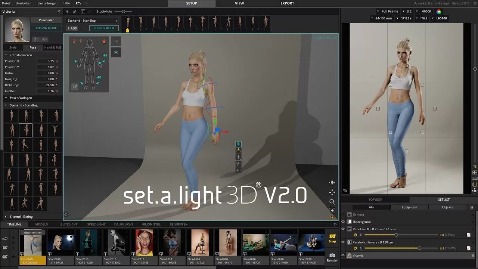Select the arrow pointer tool
Screen dimensions: 478x269
point(67,12)
